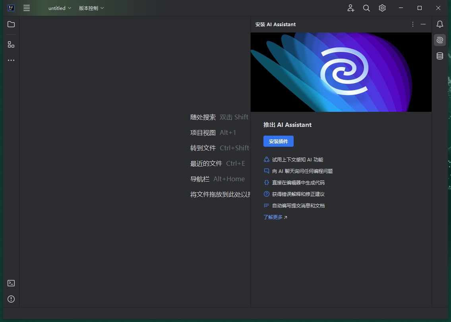The image size is (451, 322).
Task: Hide the AI Assistant panel
Action: pyautogui.click(x=423, y=25)
